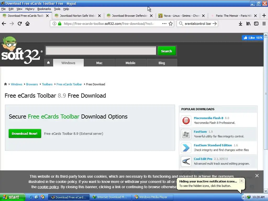Image resolution: width=268 pixels, height=201 pixels.
Task: Close the Nova - Linux tab
Action: pos(203,16)
